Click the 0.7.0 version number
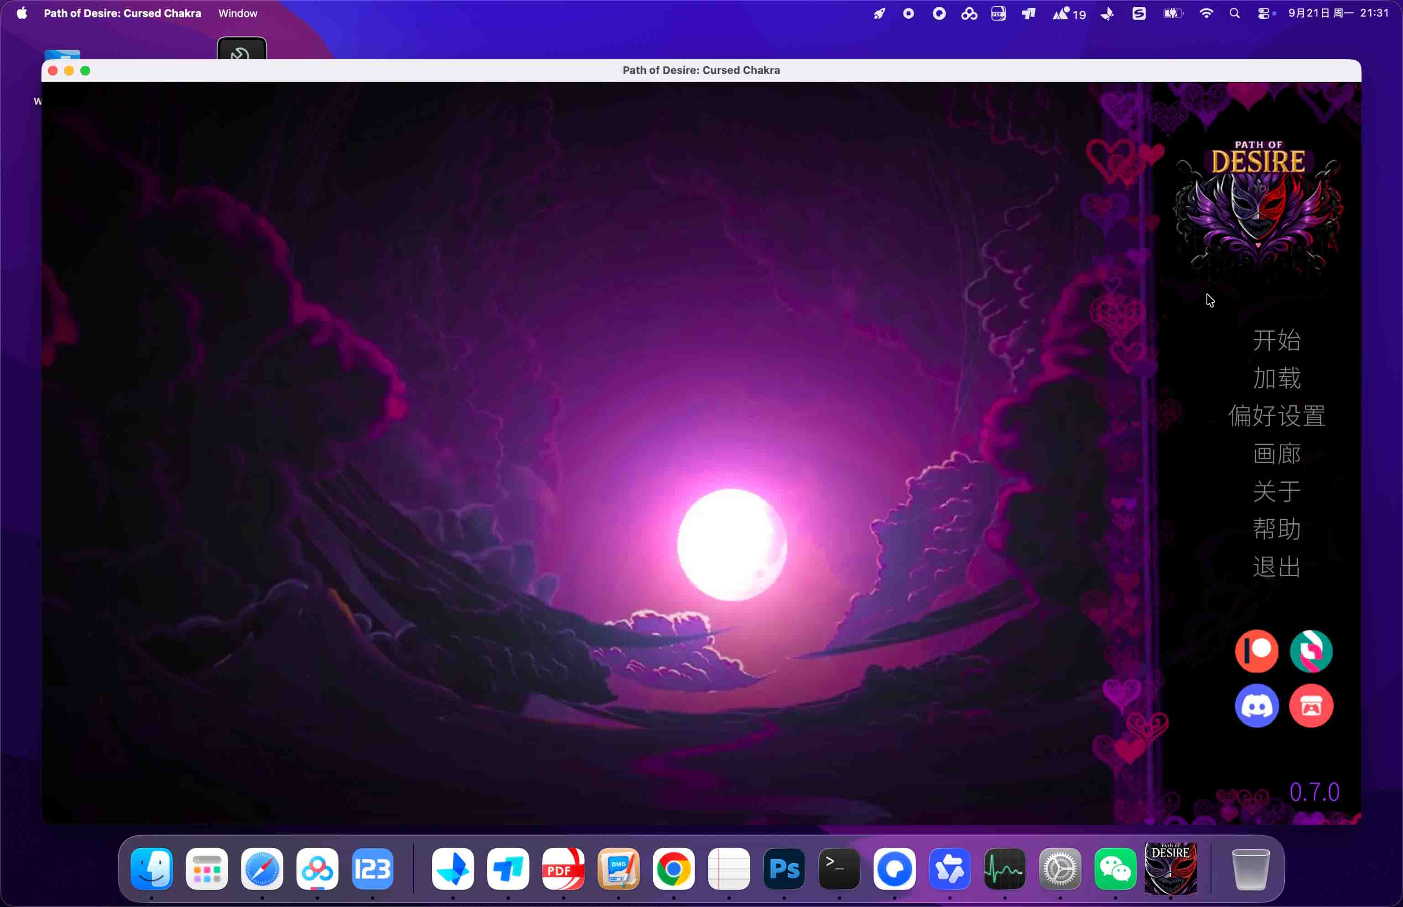Viewport: 1403px width, 907px height. pyautogui.click(x=1314, y=792)
